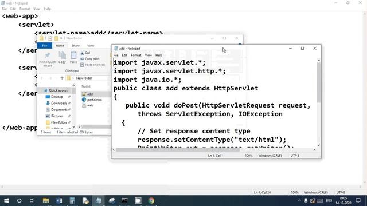The height and width of the screenshot is (206, 367).
Task: Show hidden system tray icons
Action: coord(299,200)
